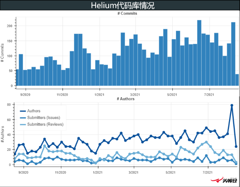Click '3/2021' on the Commits chart x-axis
The width and height of the screenshot is (240, 187).
[x=135, y=95]
